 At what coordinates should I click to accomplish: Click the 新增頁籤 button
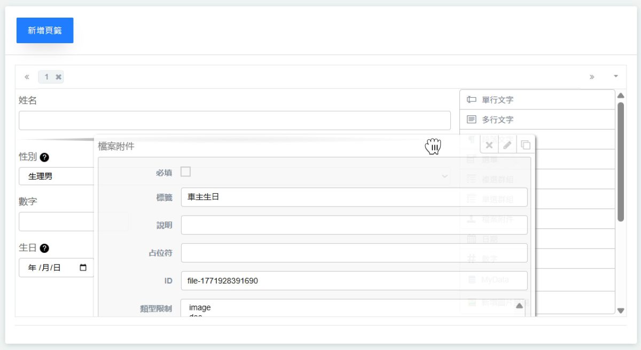[x=45, y=30]
